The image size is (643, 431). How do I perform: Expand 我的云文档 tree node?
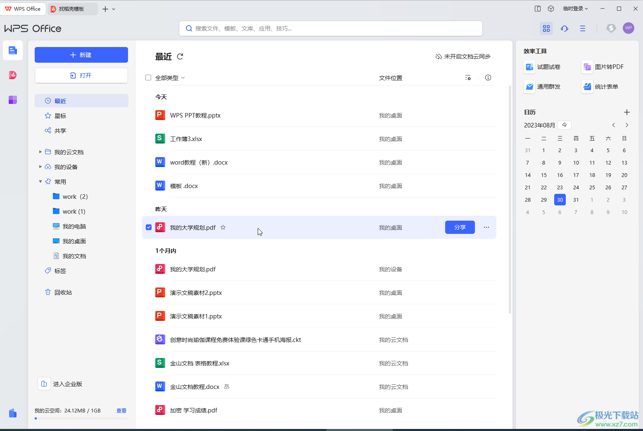tap(40, 152)
